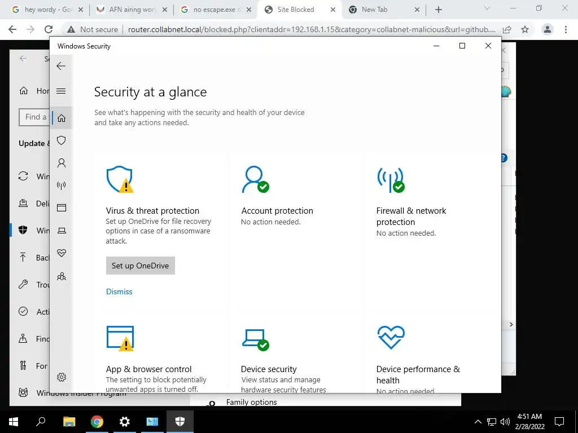Open Device performance & health heading
Image resolution: width=578 pixels, height=433 pixels.
(418, 374)
